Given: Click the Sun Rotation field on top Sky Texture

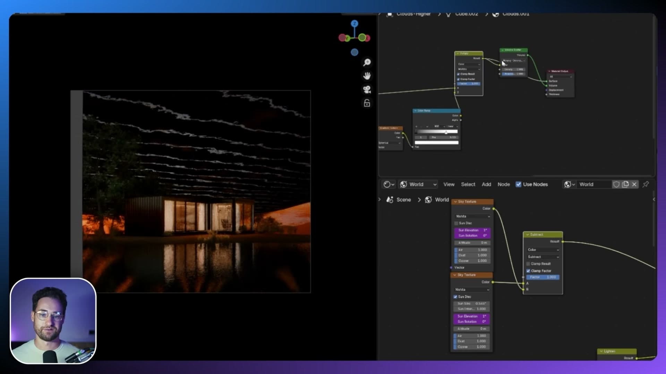Looking at the screenshot, I should pyautogui.click(x=472, y=236).
